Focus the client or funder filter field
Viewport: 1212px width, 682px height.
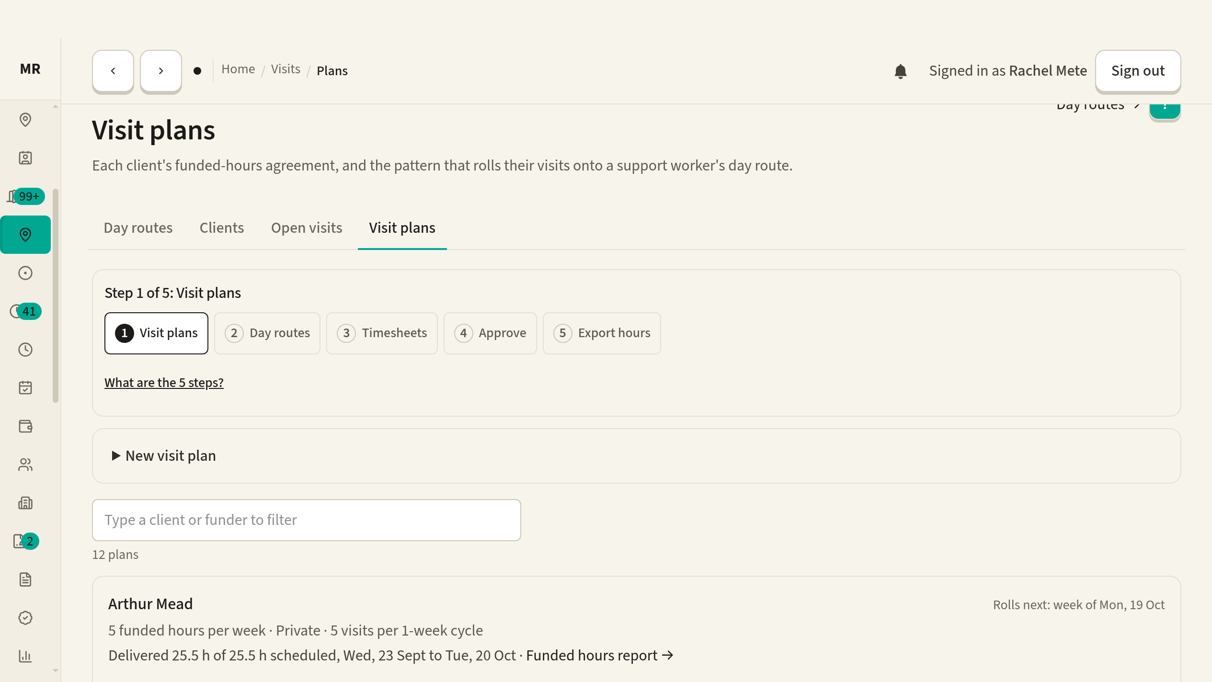tap(307, 520)
